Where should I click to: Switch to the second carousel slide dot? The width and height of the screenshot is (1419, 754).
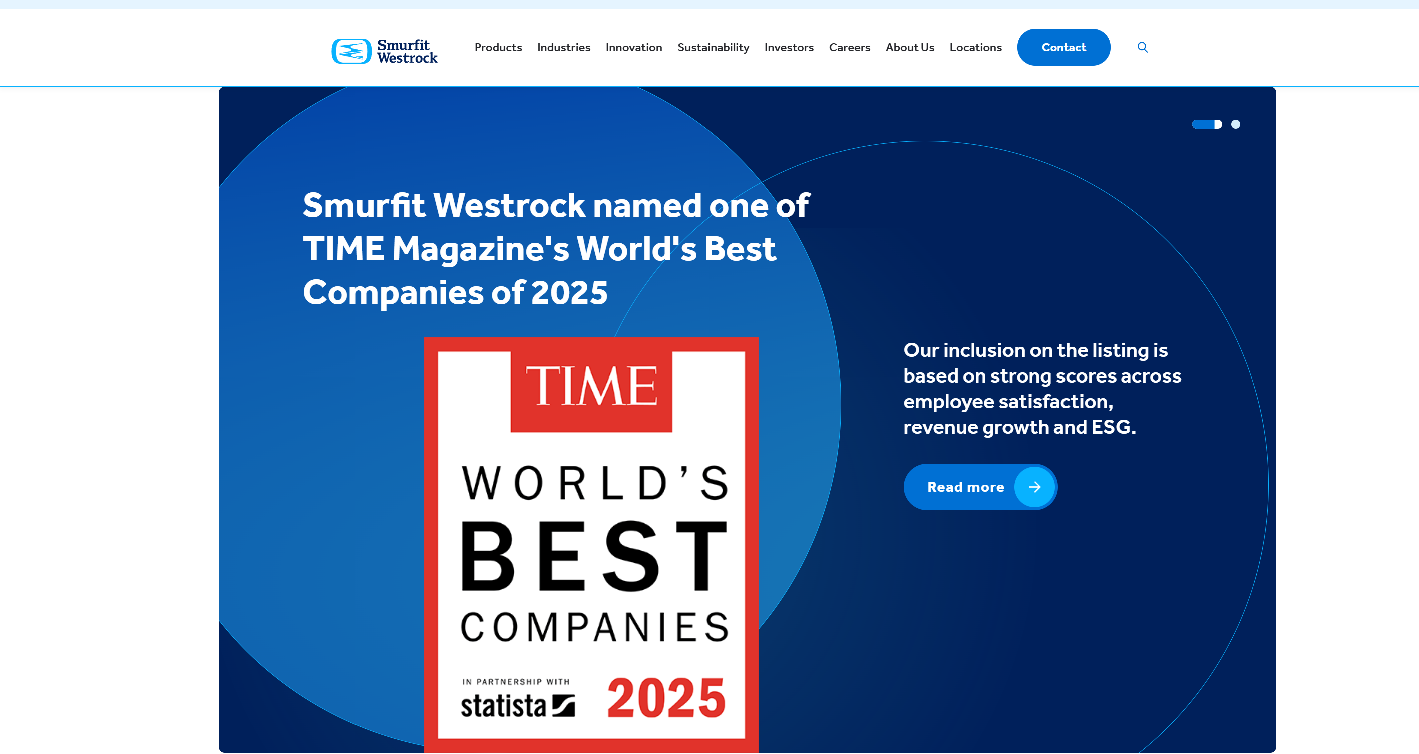coord(1236,125)
